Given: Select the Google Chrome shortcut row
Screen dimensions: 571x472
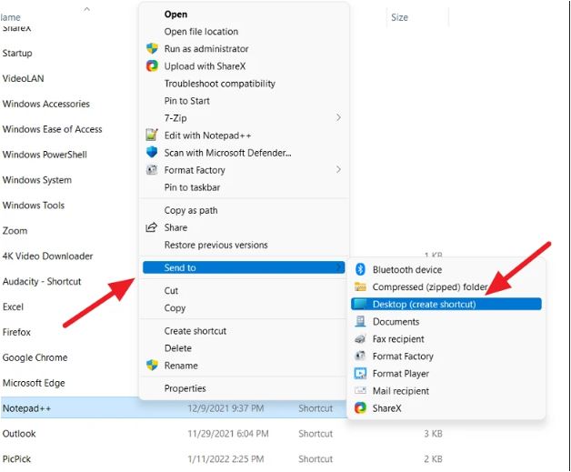Looking at the screenshot, I should point(35,357).
